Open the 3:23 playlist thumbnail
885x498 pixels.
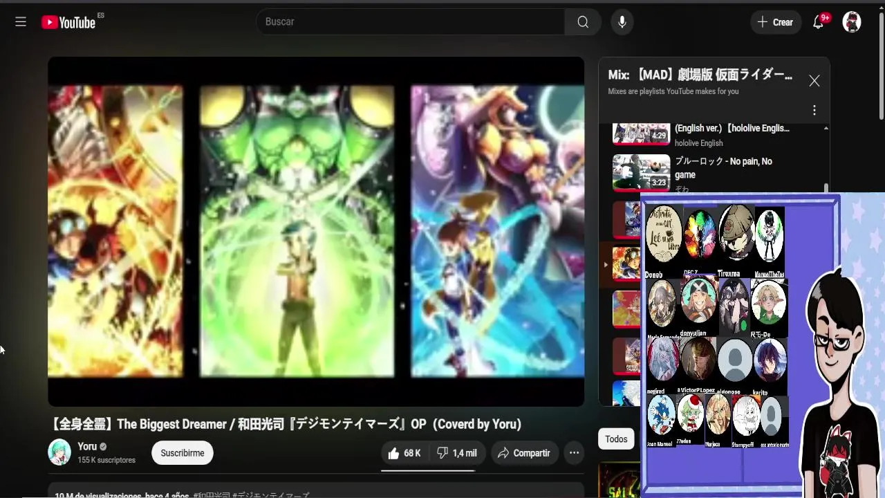642,172
